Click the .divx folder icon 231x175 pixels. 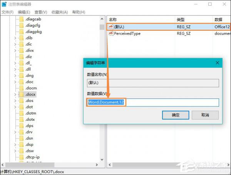coord(22,50)
